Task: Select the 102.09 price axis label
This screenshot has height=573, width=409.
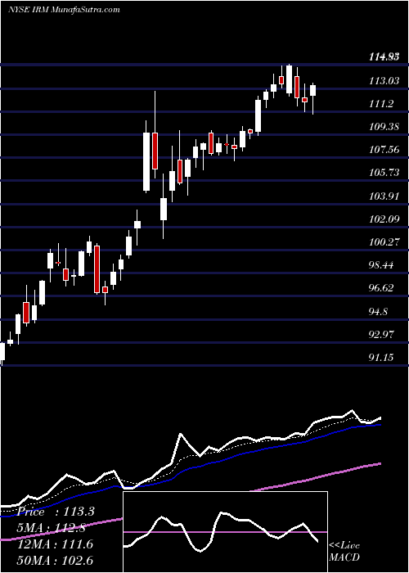Action: [384, 219]
